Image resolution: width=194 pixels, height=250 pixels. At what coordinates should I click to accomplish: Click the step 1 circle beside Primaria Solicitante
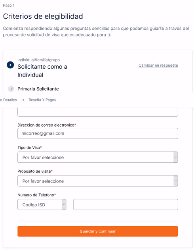(11, 88)
